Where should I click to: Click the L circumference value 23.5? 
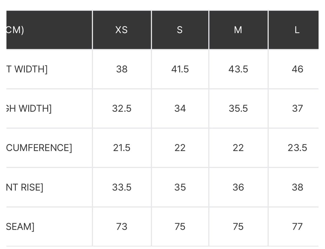click(297, 148)
